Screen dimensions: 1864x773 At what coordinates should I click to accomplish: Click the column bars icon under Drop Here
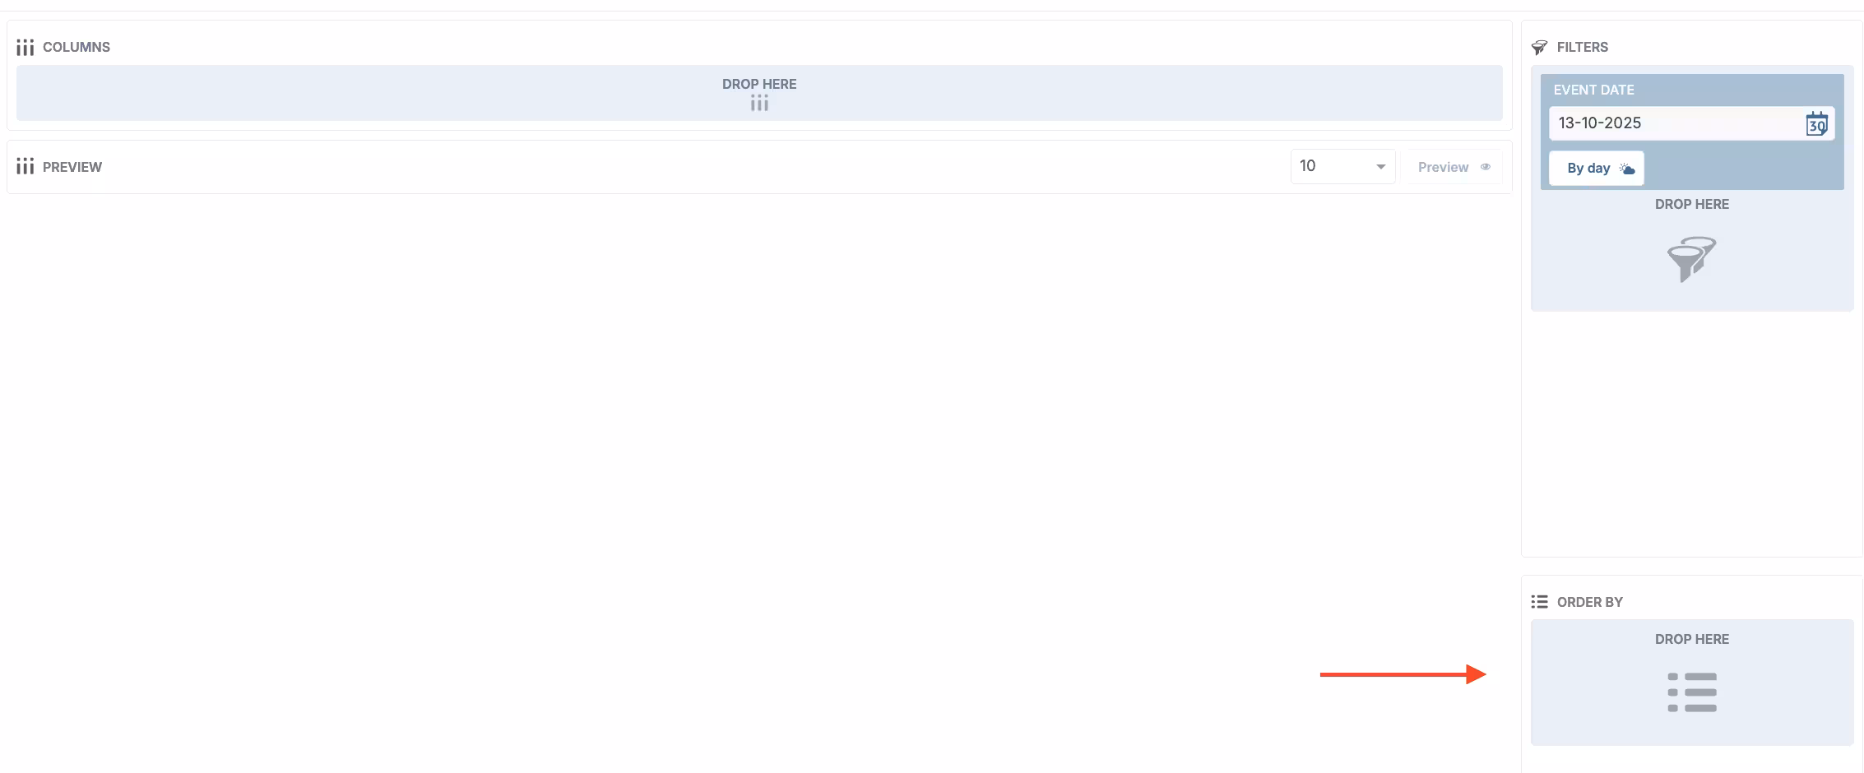759,104
